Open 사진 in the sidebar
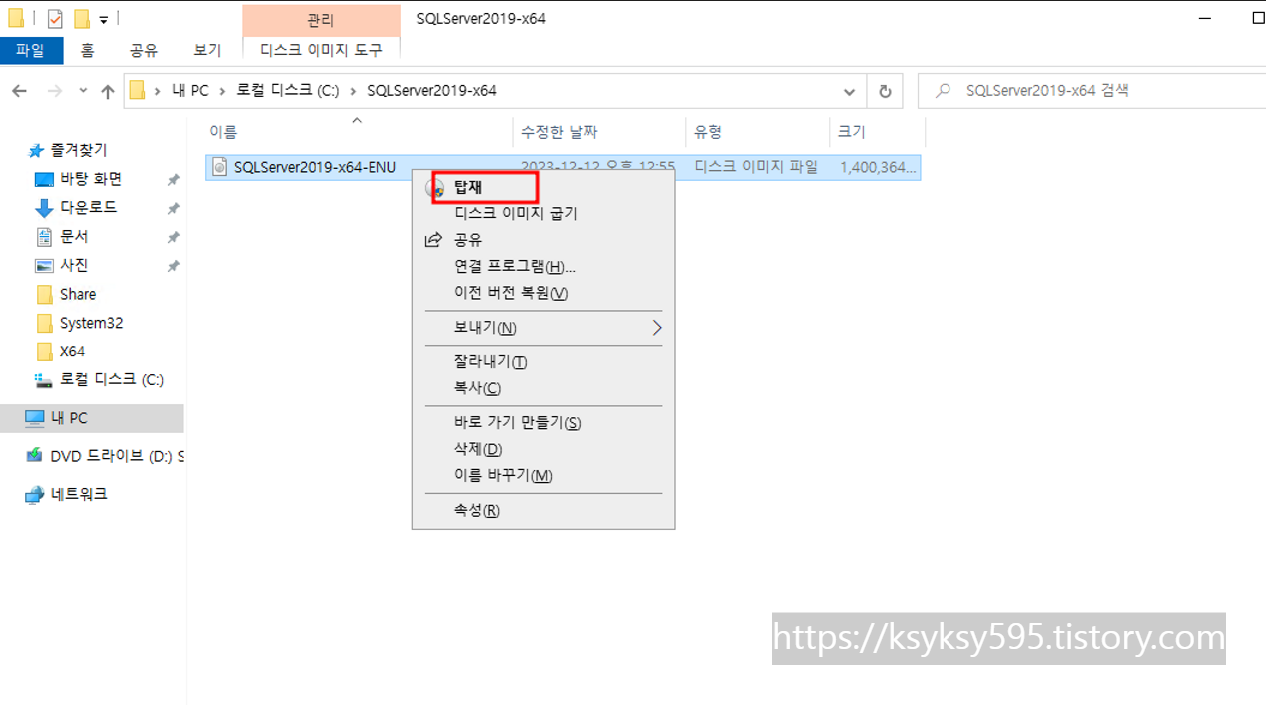 (x=73, y=265)
